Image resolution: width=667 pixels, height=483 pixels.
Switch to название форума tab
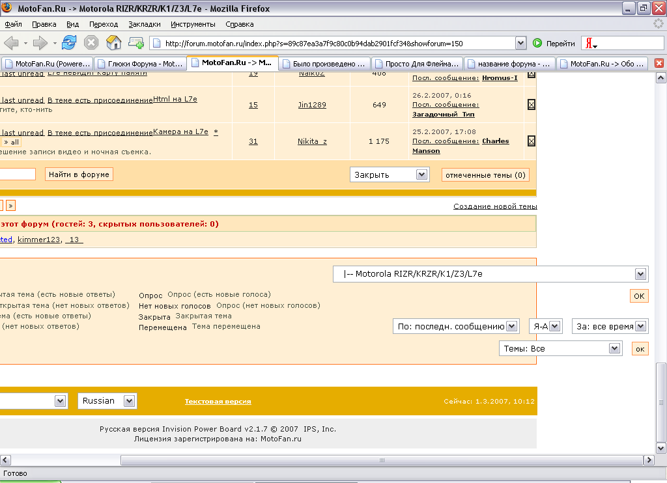510,64
